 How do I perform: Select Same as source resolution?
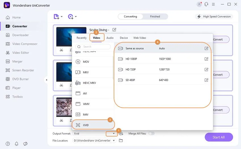pos(163,48)
